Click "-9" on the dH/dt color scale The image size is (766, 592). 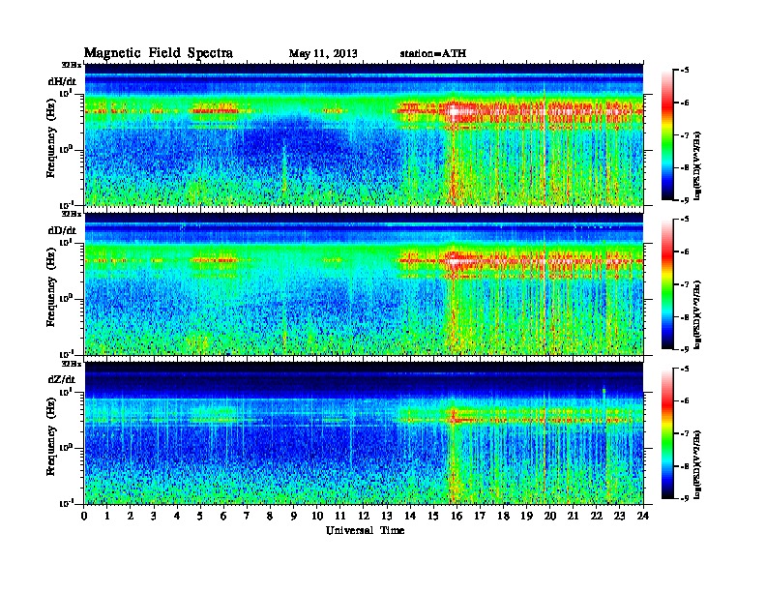point(684,200)
